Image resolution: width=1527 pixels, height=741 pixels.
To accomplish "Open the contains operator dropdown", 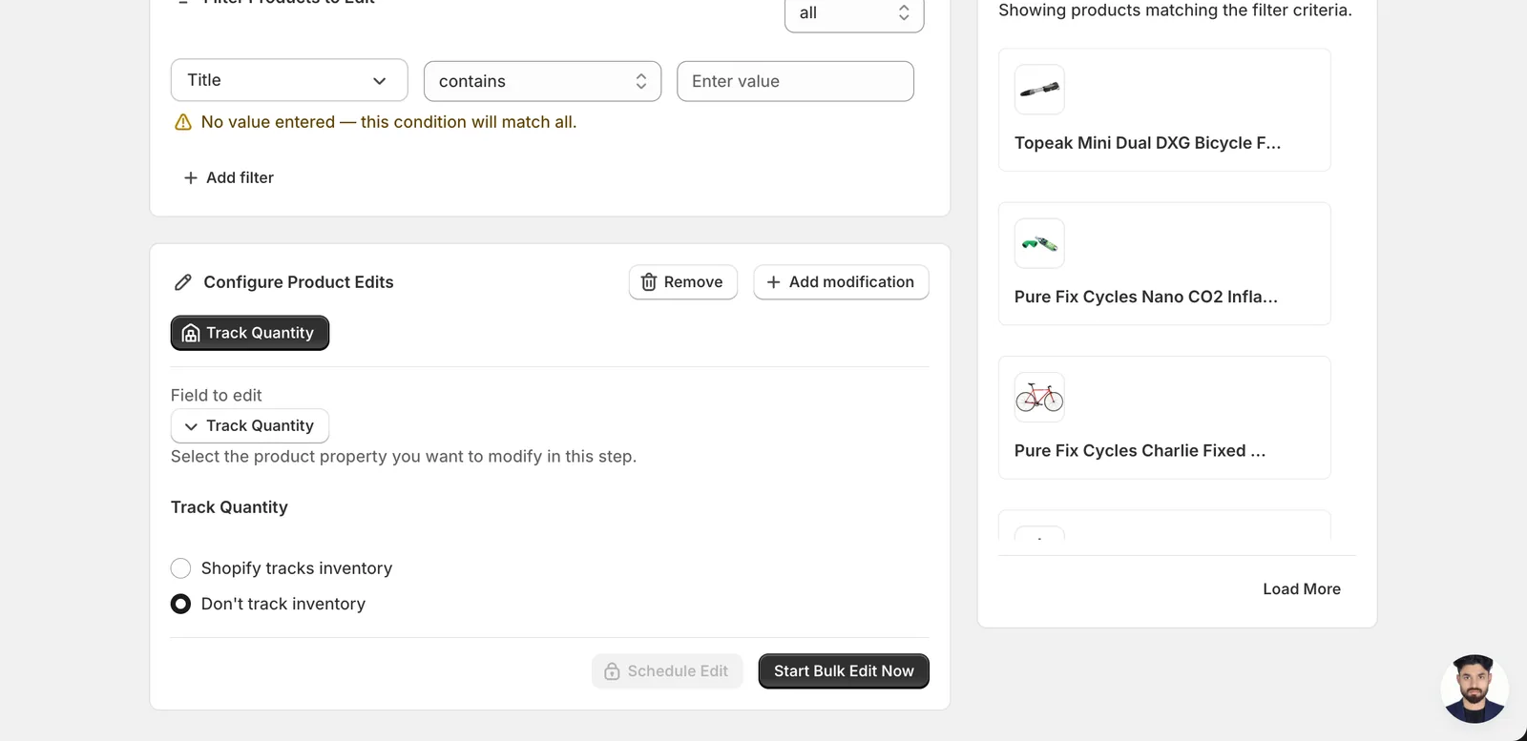I will [x=542, y=81].
